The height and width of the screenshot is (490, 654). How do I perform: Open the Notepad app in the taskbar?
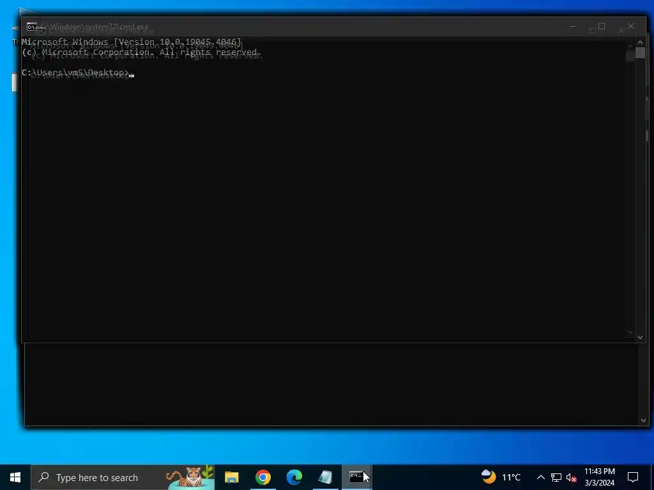(325, 477)
